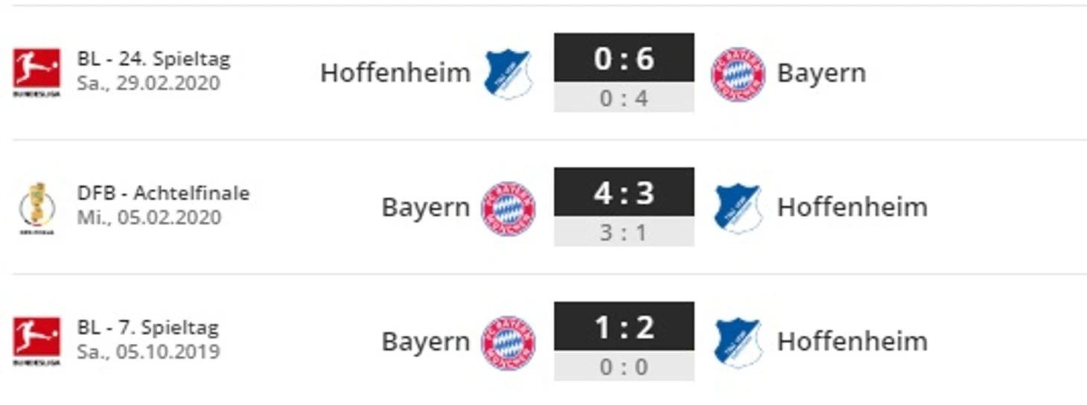This screenshot has height=405, width=1087.
Task: Select DFB - Achtelfinale competition label
Action: click(163, 193)
